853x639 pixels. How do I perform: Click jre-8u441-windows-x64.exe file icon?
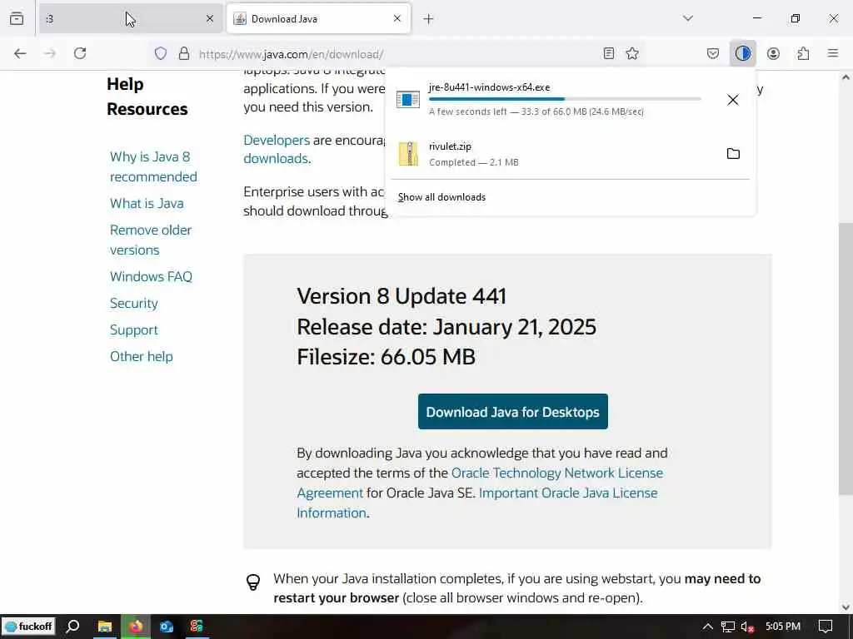tap(408, 100)
